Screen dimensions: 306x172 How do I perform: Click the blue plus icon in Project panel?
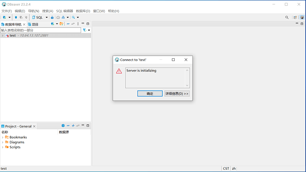pos(73,126)
